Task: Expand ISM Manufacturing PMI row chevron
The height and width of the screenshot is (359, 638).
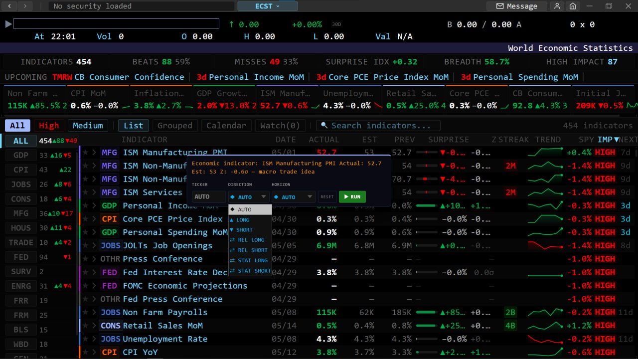Action: point(94,153)
